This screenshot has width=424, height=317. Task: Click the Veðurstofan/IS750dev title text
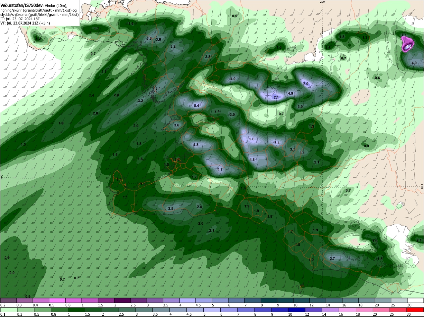(22, 5)
